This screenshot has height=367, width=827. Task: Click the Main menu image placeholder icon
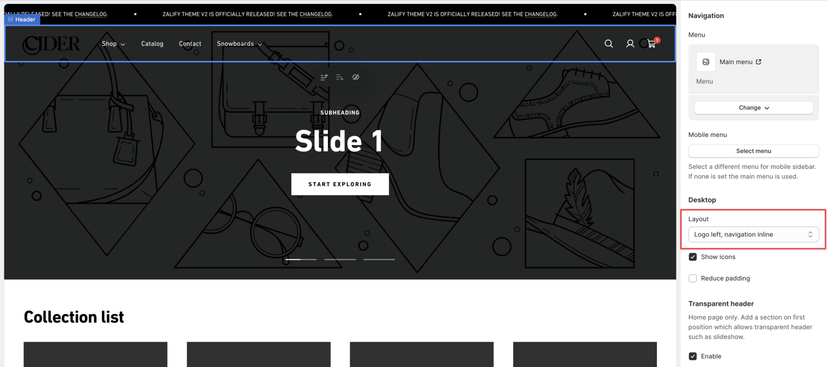click(x=706, y=62)
